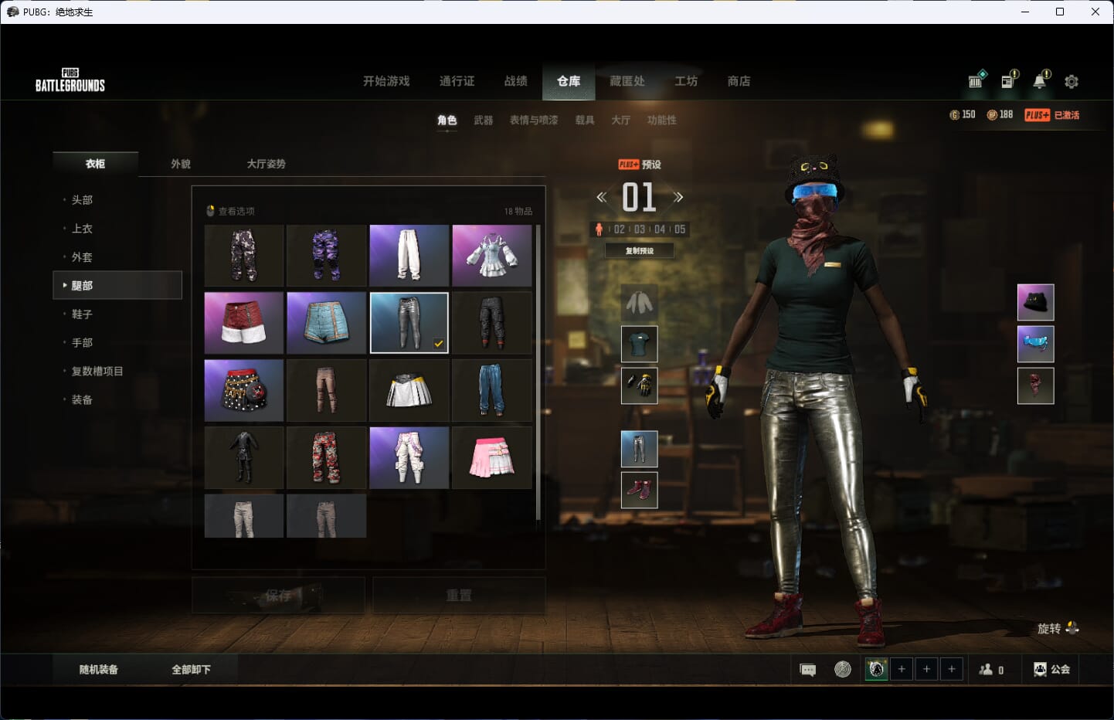Switch to the 表情与喷漆 sub-tab
Image resolution: width=1114 pixels, height=720 pixels.
(x=534, y=120)
